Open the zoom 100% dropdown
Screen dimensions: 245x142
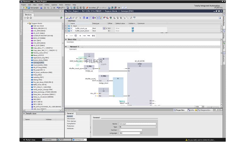[203, 107]
